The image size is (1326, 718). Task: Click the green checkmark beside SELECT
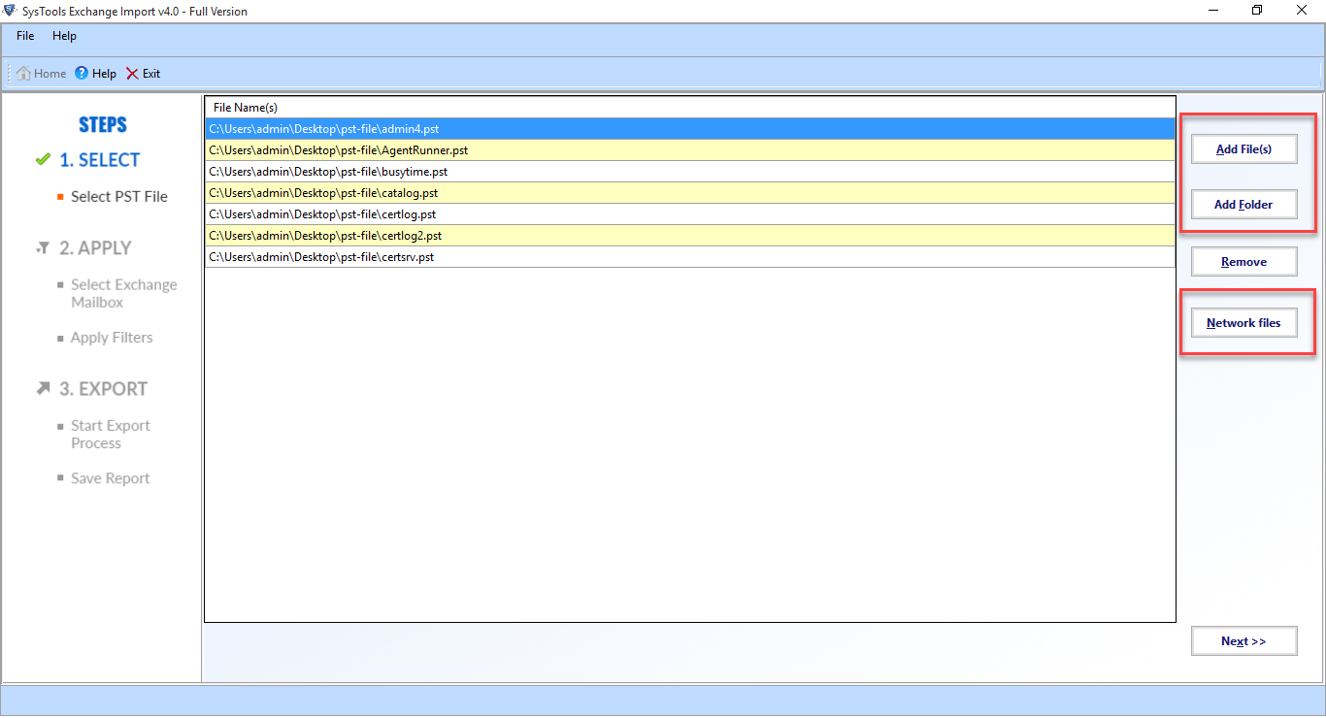point(42,160)
